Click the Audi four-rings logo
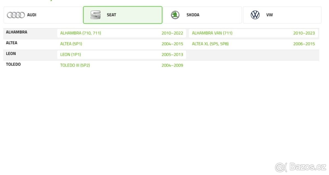This screenshot has height=175, width=329. 16,15
